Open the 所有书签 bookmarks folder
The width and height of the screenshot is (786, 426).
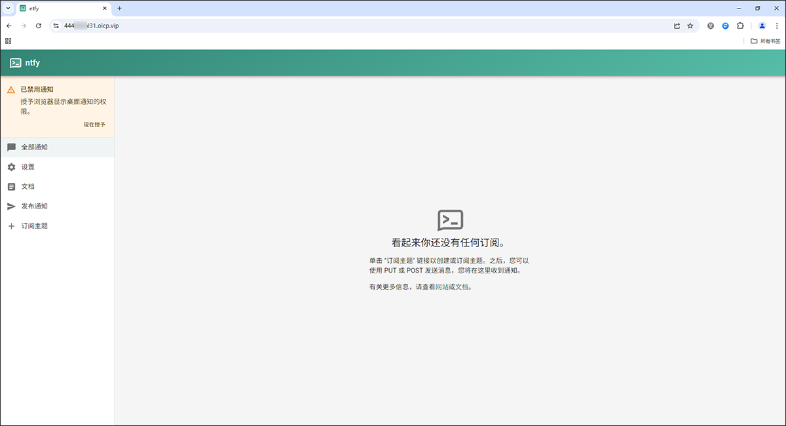(x=765, y=41)
